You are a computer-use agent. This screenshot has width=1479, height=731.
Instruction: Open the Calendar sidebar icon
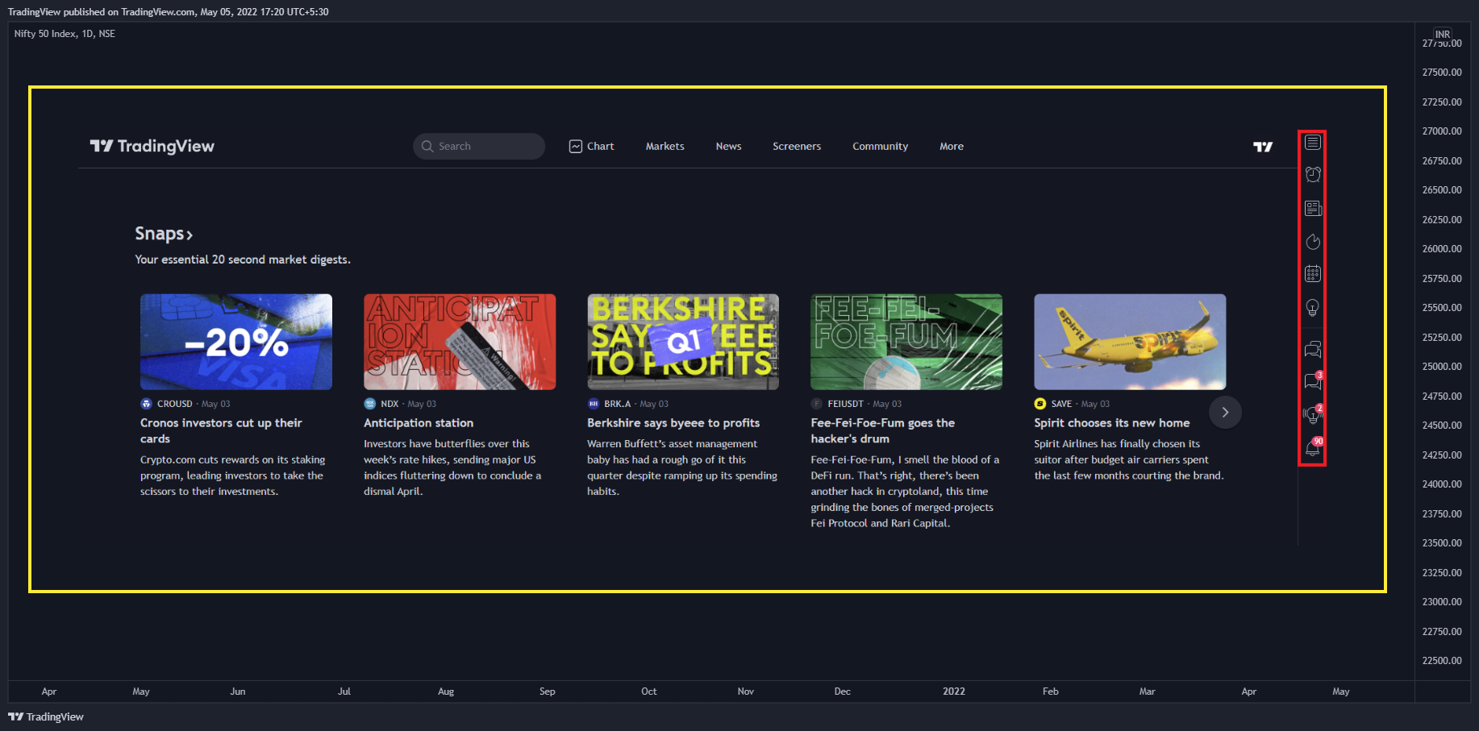click(x=1312, y=274)
